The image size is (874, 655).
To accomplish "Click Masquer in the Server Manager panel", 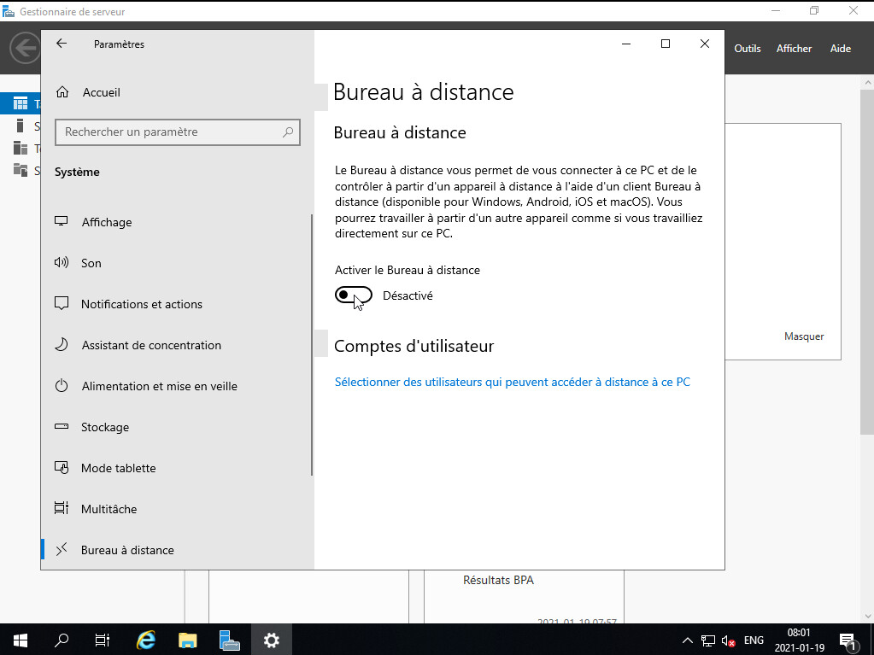I will pyautogui.click(x=803, y=336).
